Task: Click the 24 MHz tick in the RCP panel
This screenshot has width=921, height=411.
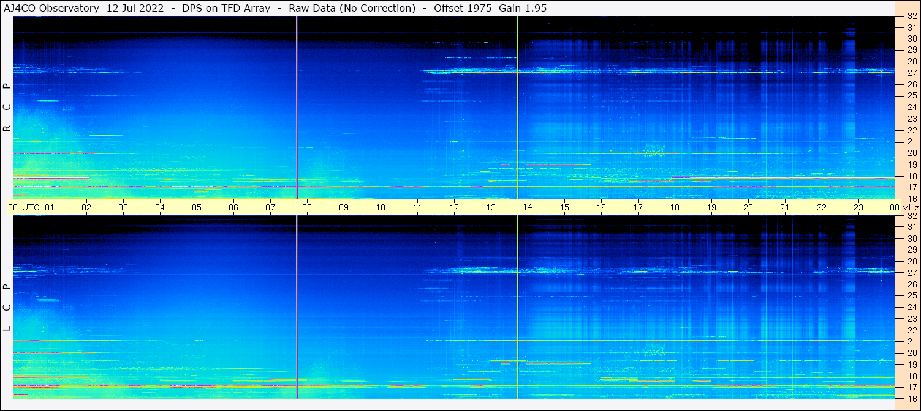Action: [x=912, y=107]
